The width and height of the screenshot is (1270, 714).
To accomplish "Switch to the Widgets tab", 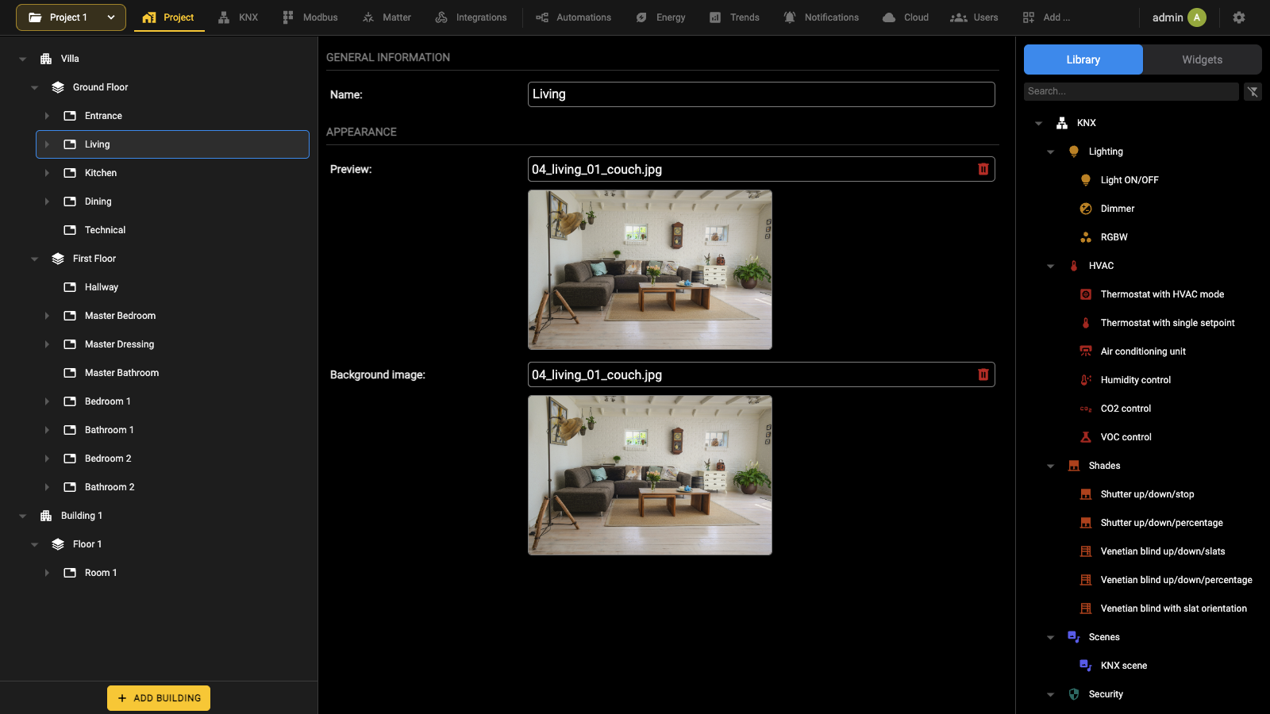I will point(1202,59).
